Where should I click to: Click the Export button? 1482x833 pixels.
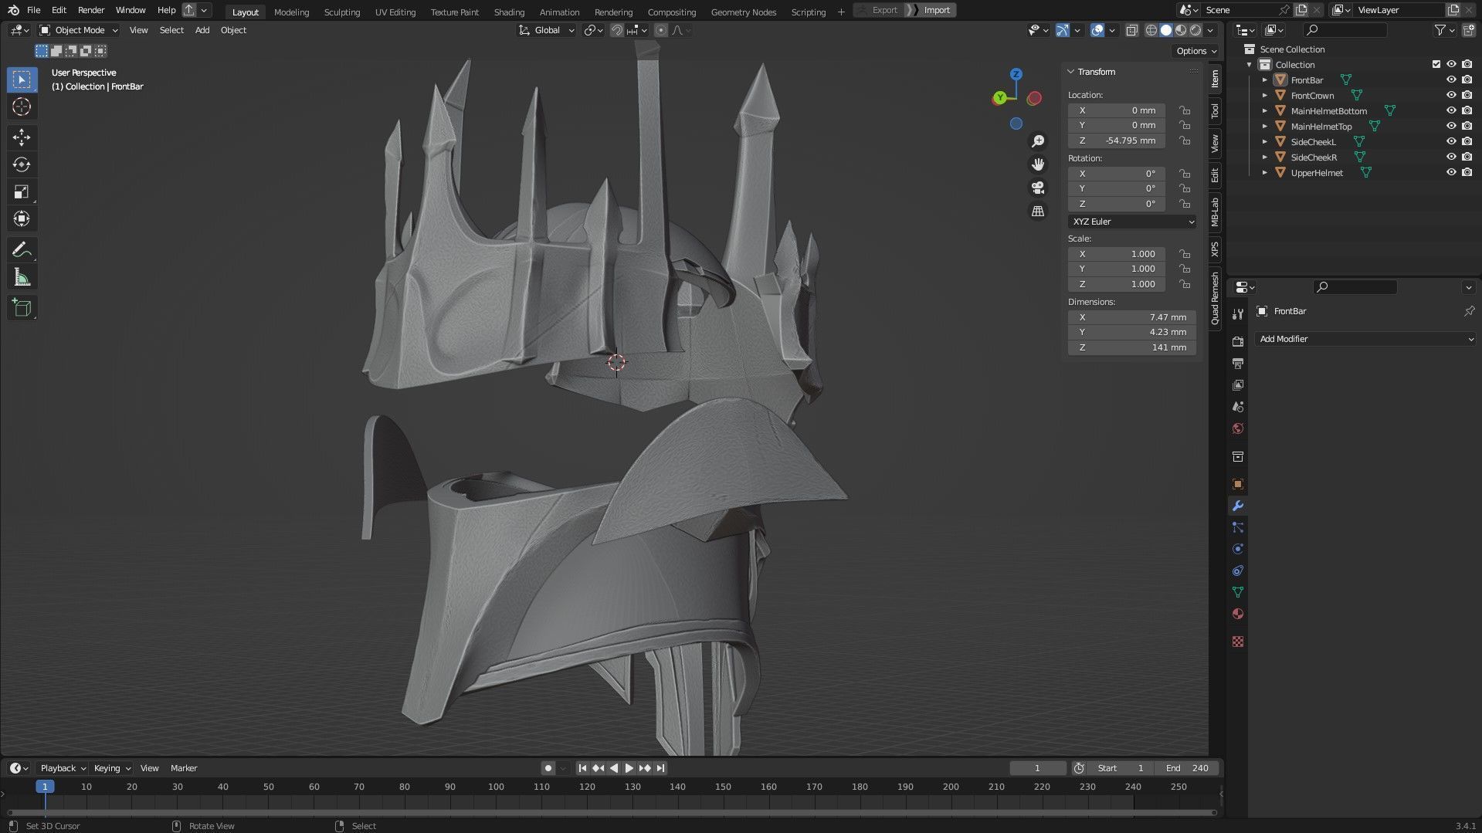[879, 10]
